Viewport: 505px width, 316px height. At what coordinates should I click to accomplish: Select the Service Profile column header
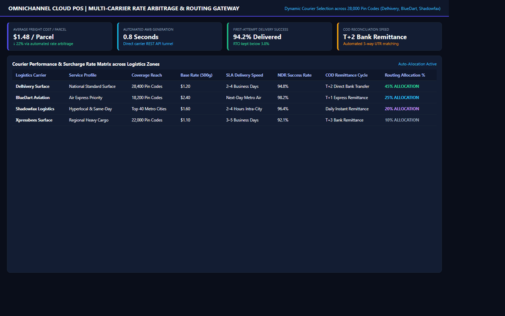(x=82, y=75)
